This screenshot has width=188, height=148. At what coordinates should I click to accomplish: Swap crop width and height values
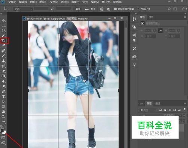[52, 9]
